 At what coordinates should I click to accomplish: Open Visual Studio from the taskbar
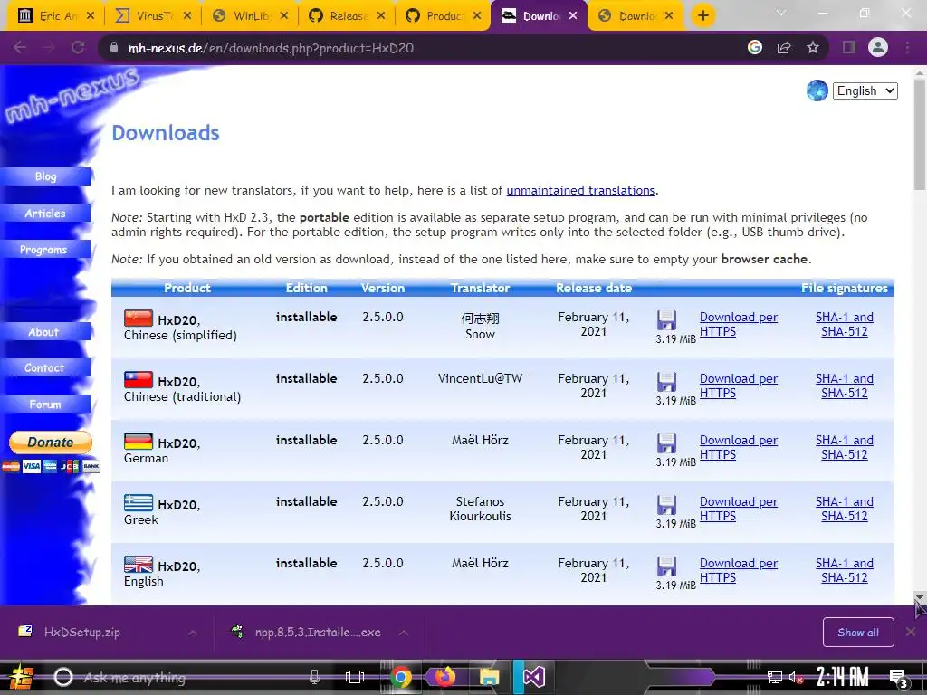(x=532, y=677)
